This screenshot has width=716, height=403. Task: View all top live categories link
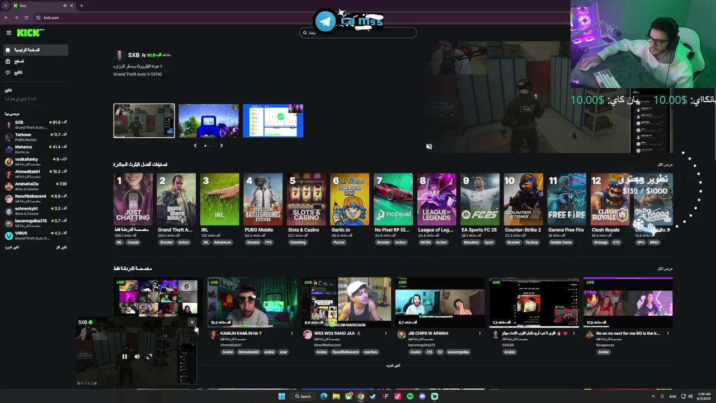click(x=665, y=165)
